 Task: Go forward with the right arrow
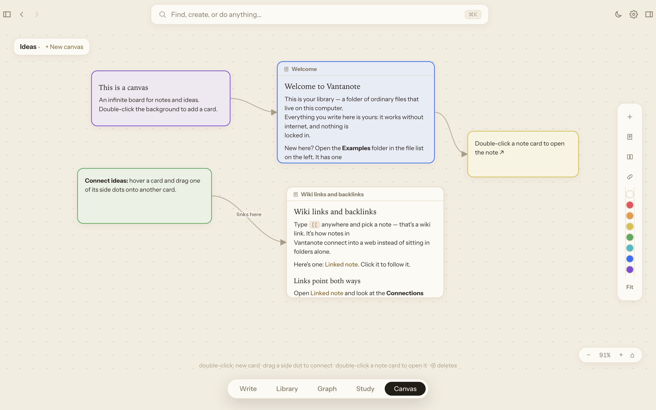tap(37, 14)
